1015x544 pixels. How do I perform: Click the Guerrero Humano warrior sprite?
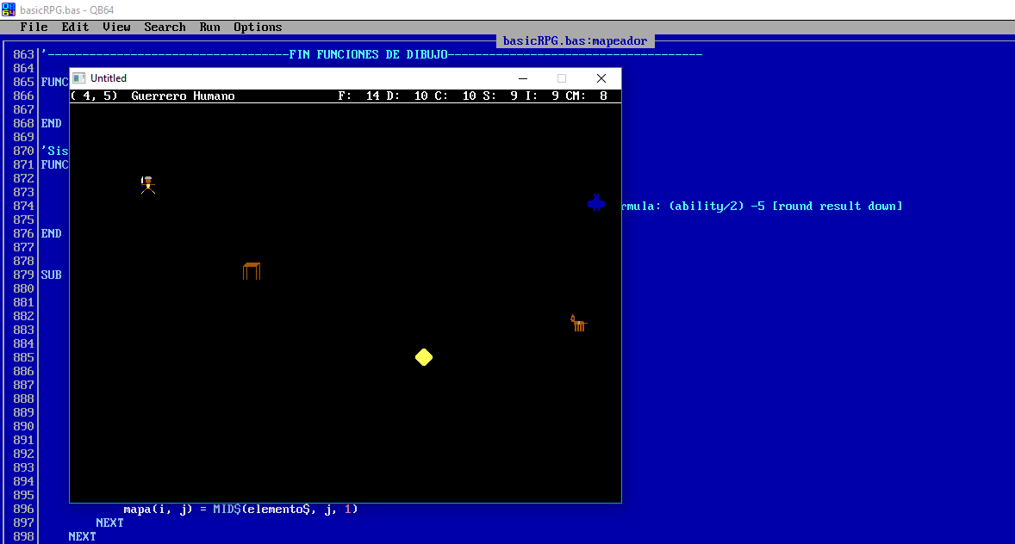pyautogui.click(x=147, y=186)
